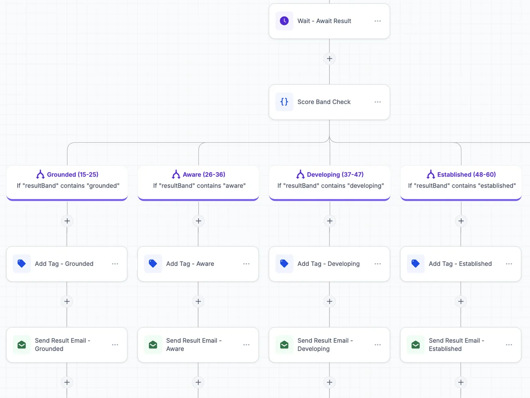Click the branch icon beside Developing (37-47)

(300, 174)
